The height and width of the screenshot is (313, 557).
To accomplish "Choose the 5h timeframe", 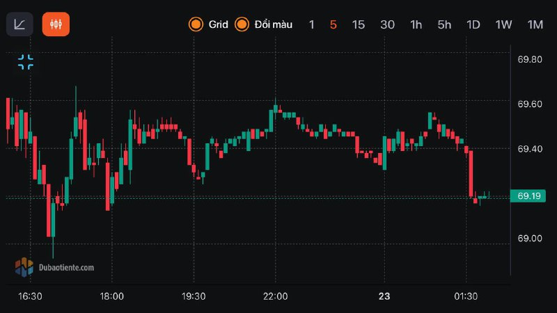I will coord(444,24).
